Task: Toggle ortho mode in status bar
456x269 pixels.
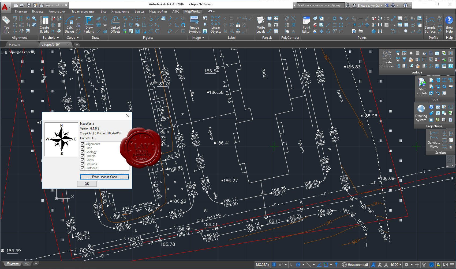Action: (x=292, y=265)
